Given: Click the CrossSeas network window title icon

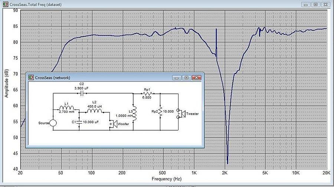Looking at the screenshot, I should tap(30, 78).
